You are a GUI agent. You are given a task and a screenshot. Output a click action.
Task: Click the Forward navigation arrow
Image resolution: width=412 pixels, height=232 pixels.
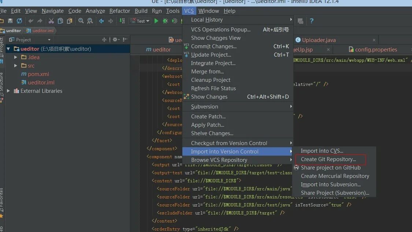[x=111, y=21]
